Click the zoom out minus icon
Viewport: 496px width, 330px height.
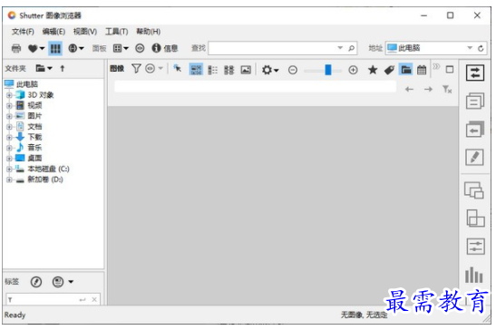pyautogui.click(x=293, y=70)
